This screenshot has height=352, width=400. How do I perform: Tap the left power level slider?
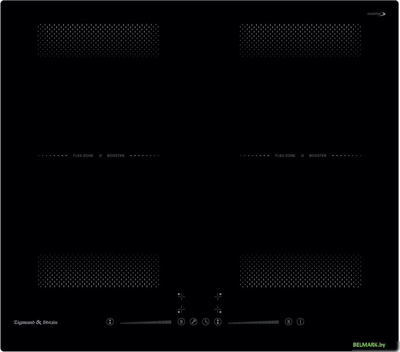click(146, 322)
